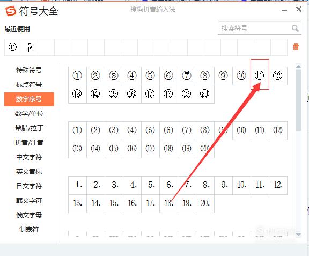Insert circled number ③
Viewport: 309px width, 256px height.
click(114, 76)
